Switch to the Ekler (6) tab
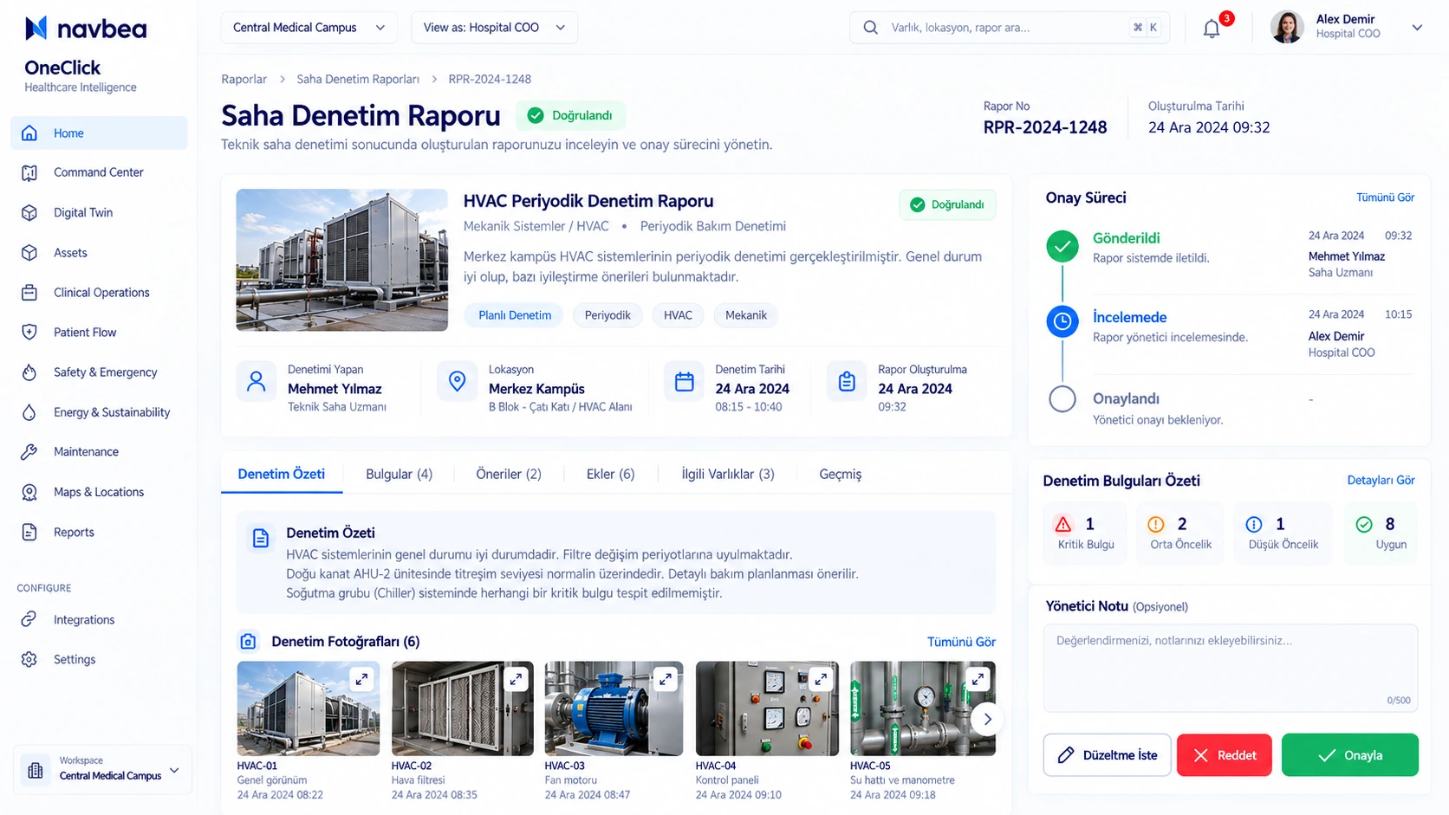 (610, 474)
